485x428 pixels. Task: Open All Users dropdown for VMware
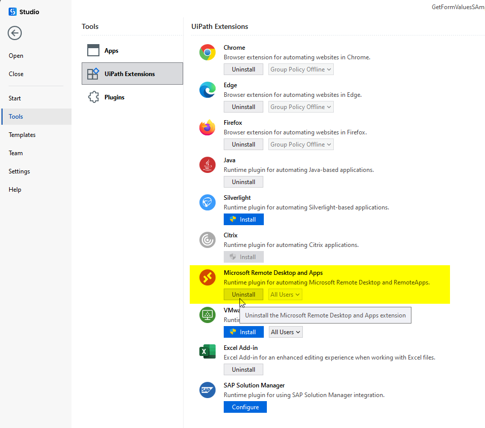point(286,332)
